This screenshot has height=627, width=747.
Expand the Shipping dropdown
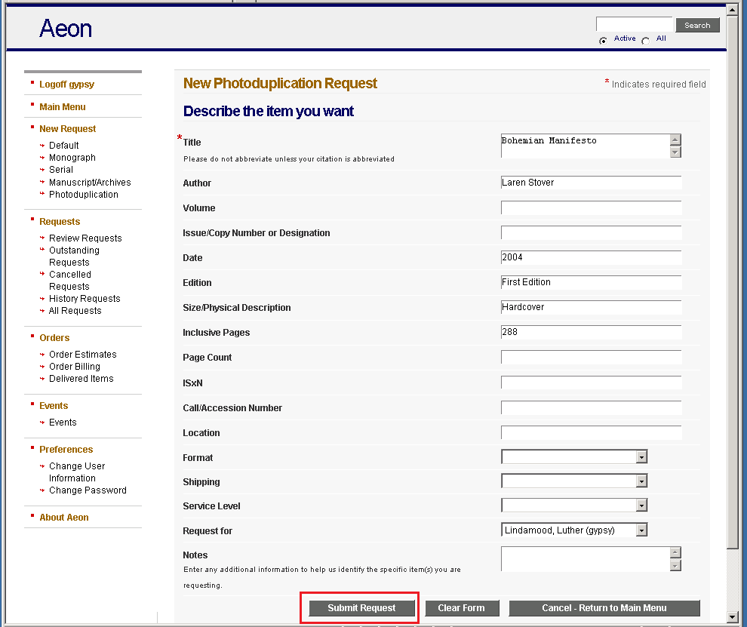[574, 481]
